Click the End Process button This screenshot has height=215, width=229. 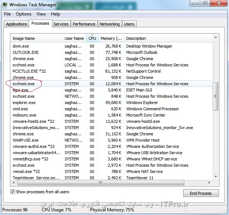[201, 193]
